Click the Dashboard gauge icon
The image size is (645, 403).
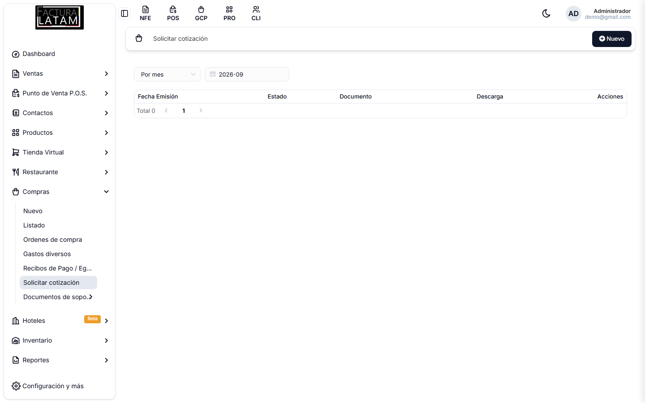[x=16, y=54]
